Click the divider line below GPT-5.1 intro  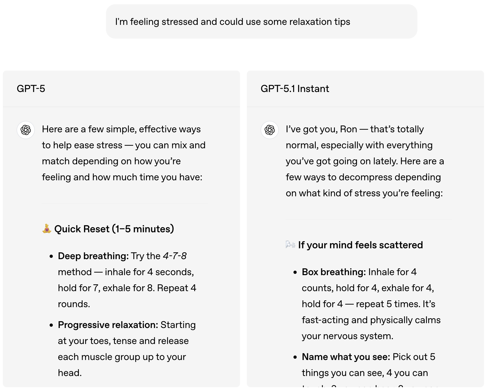tap(369, 219)
